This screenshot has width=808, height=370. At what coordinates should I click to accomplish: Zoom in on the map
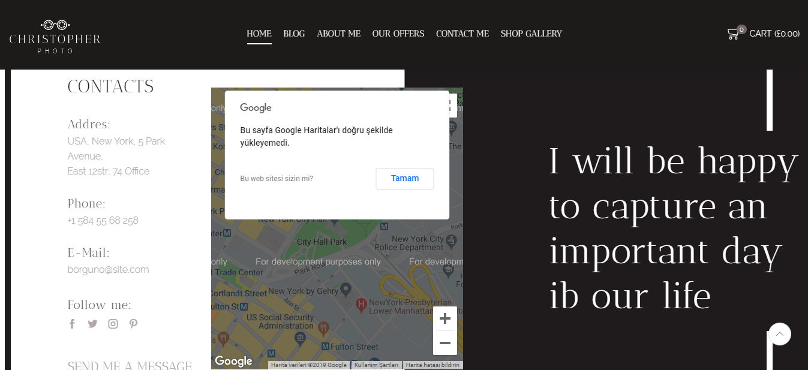coord(444,318)
